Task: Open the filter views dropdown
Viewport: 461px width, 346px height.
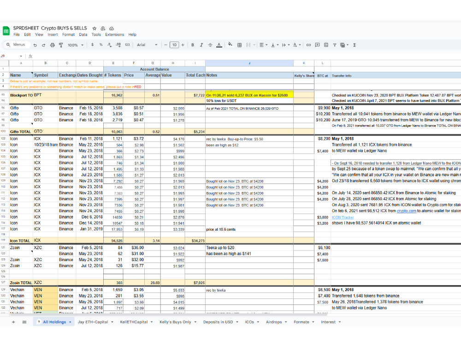Action: click(344, 45)
